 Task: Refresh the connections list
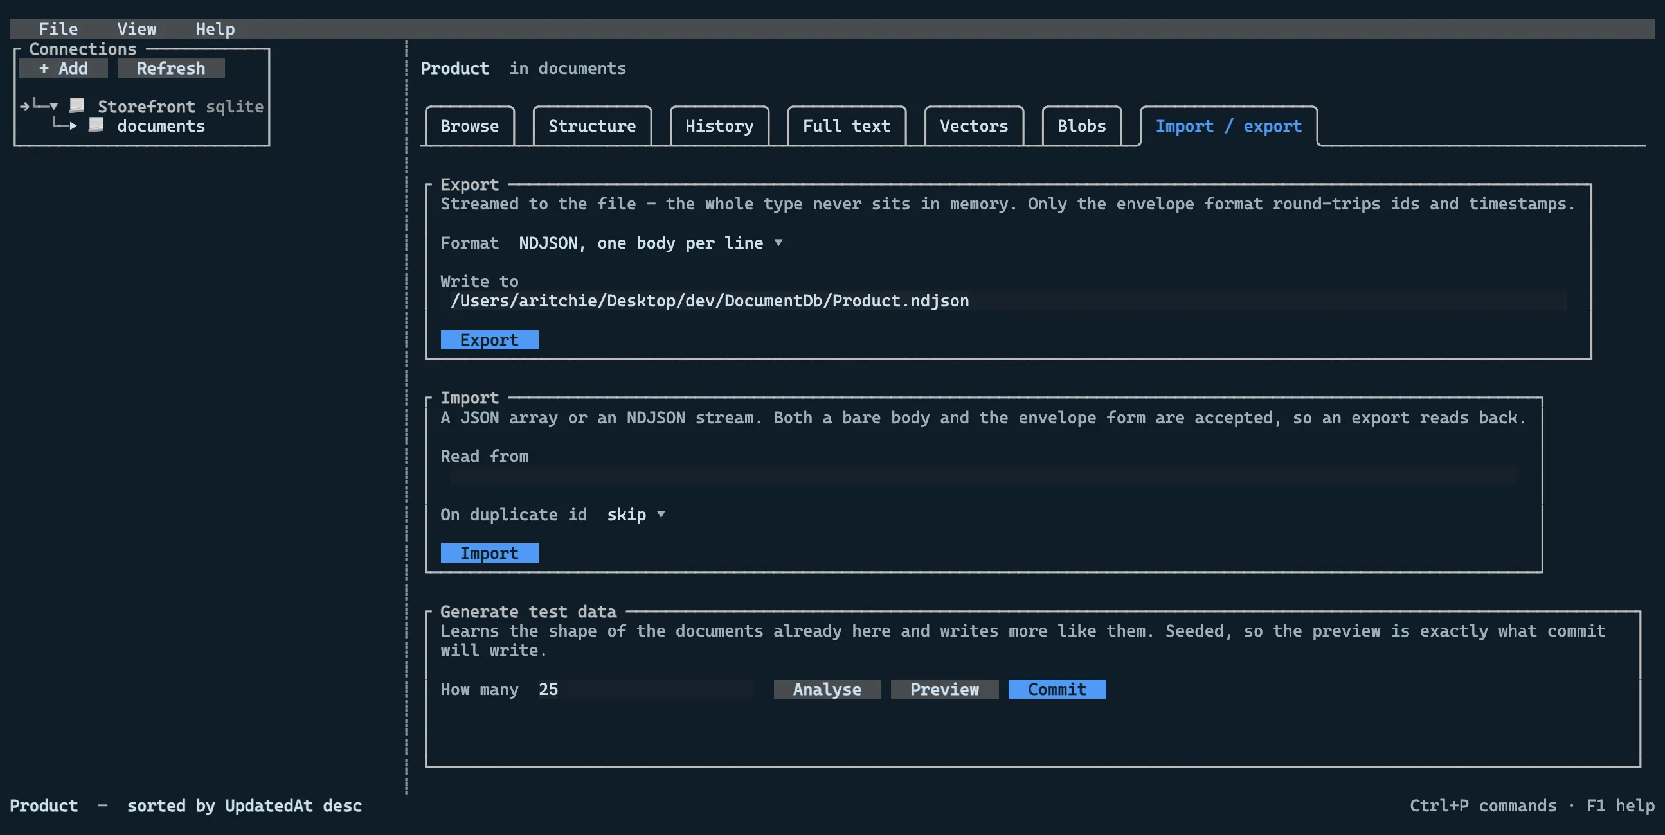[170, 69]
